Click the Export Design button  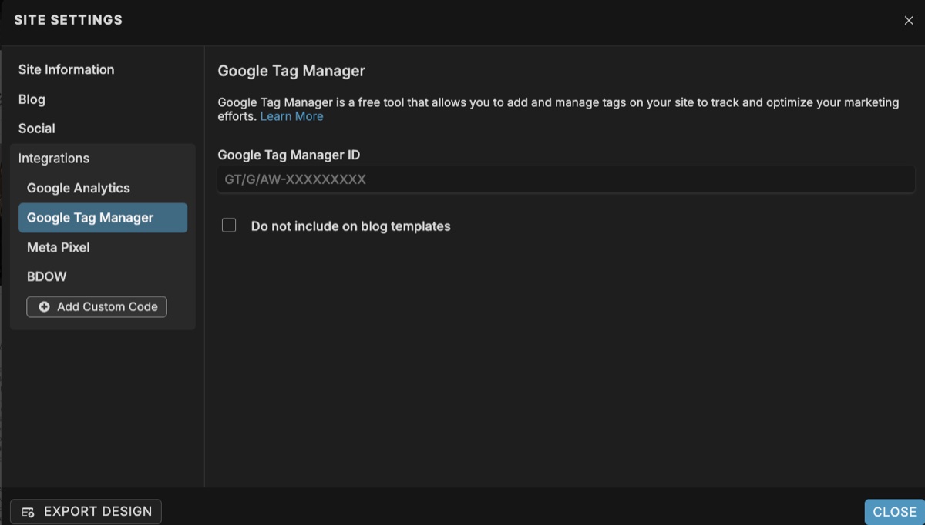coord(86,512)
